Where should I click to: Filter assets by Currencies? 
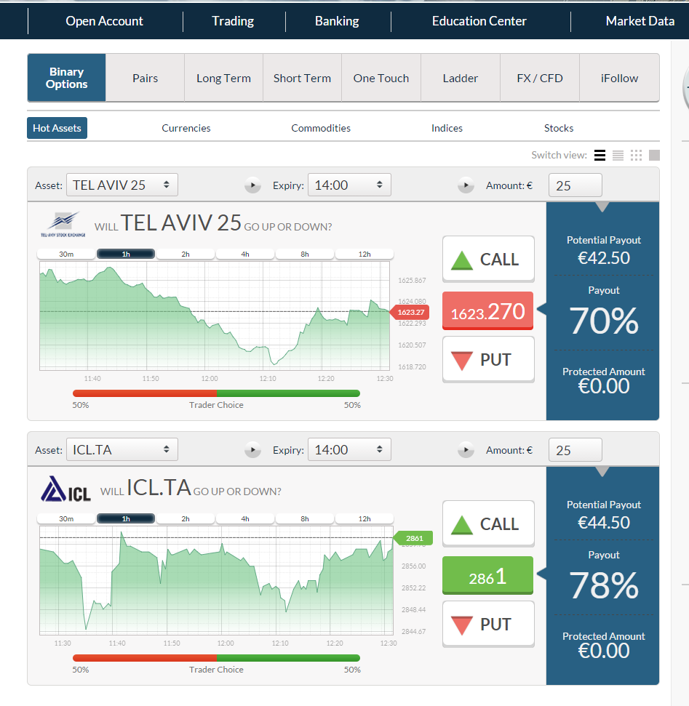[186, 128]
